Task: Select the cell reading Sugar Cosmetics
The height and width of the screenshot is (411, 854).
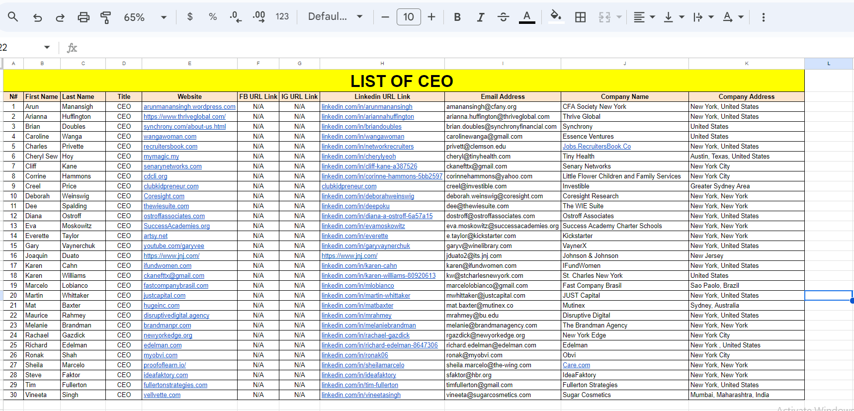Action: tap(624, 395)
